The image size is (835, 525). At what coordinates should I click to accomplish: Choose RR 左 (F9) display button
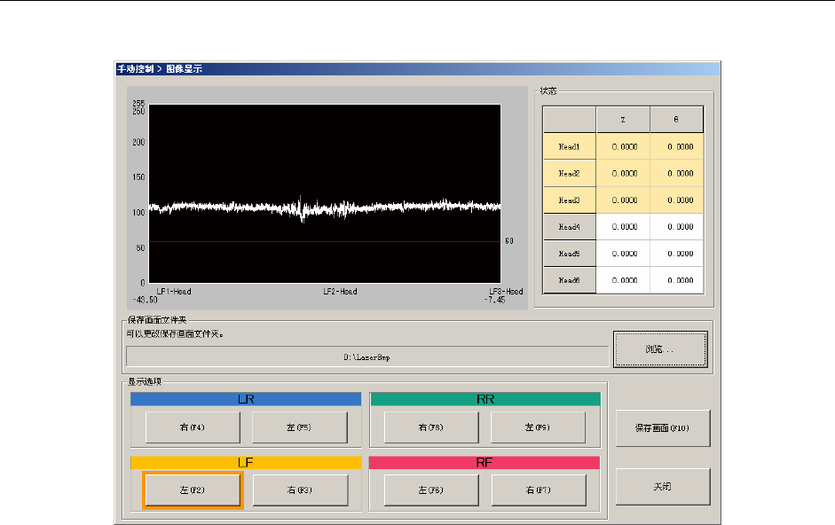(x=538, y=427)
